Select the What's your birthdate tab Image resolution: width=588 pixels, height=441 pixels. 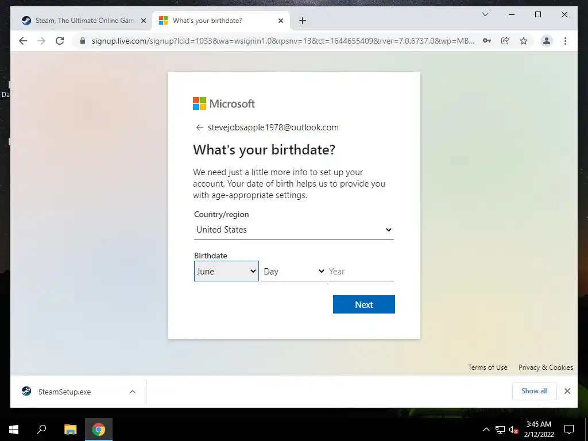221,21
